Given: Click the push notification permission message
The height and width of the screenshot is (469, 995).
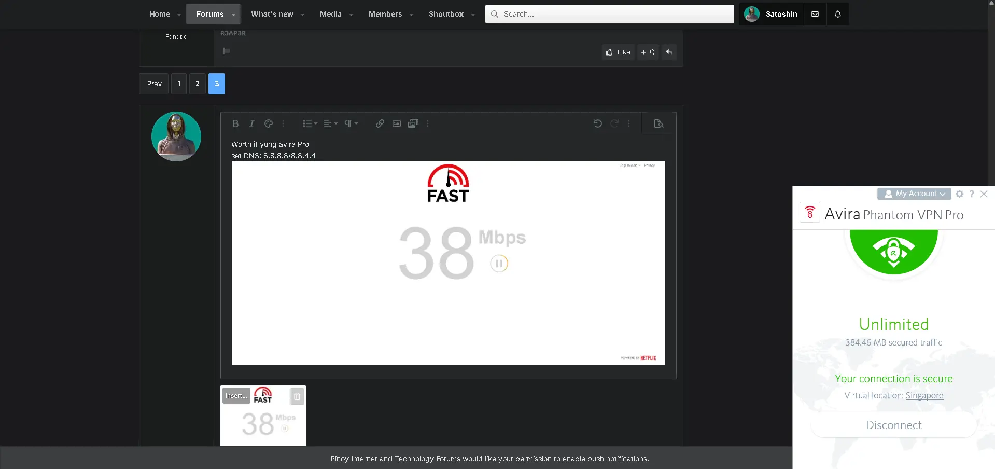Looking at the screenshot, I should click(489, 459).
